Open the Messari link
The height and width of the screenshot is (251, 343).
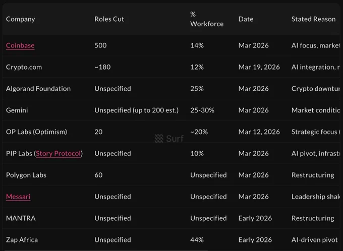click(18, 197)
